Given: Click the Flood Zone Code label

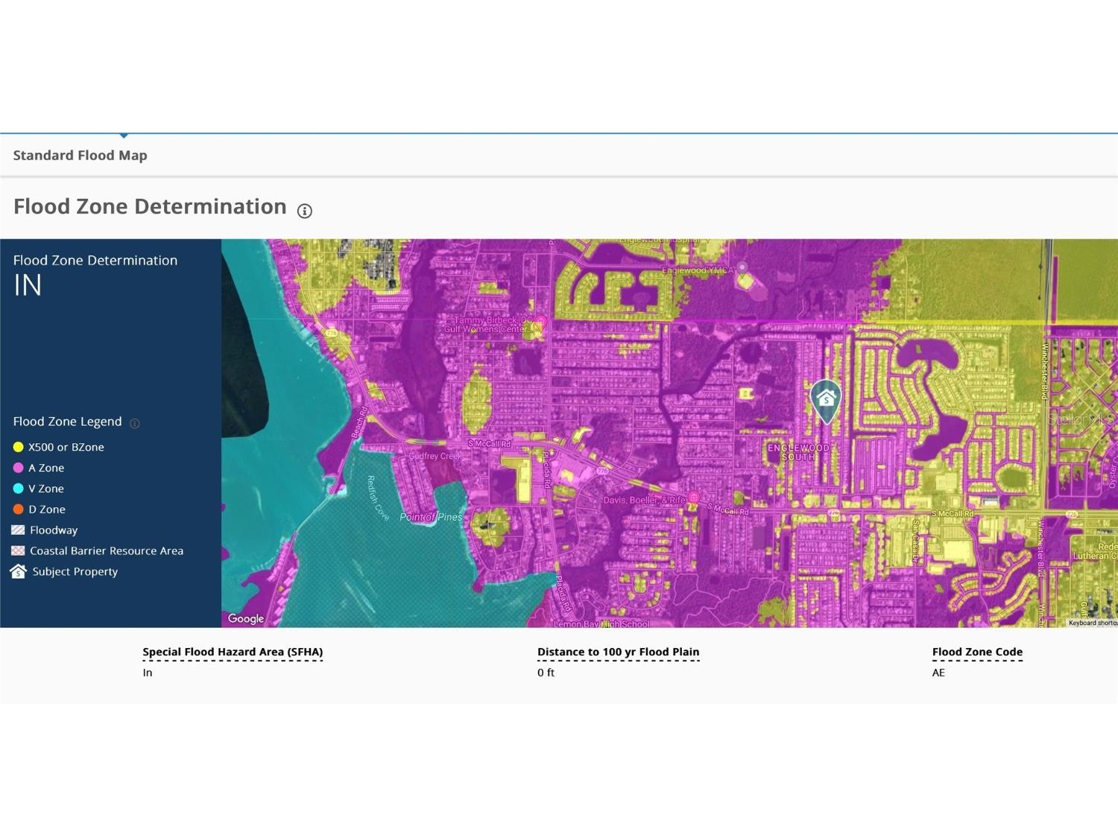Looking at the screenshot, I should point(976,652).
